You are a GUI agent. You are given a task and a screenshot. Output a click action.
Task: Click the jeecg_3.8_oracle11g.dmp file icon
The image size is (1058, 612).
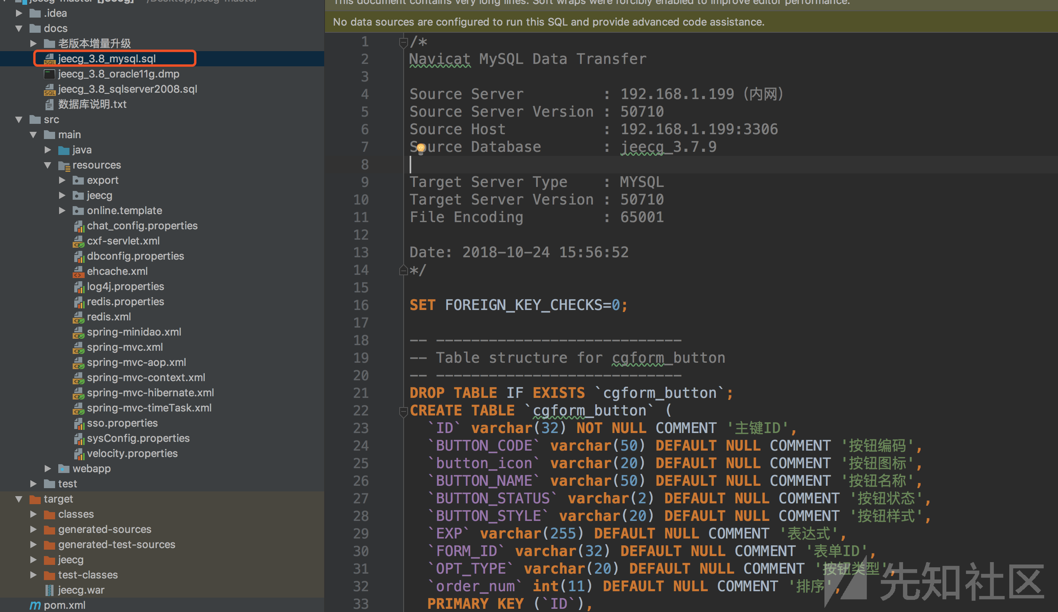pos(50,74)
